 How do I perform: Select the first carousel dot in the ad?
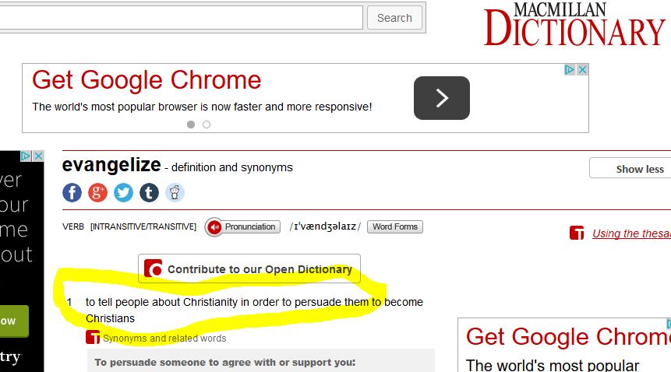point(191,125)
